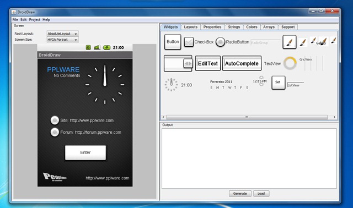353x208 pixels.
Task: Click the PPLWARE title text in preview
Action: click(63, 70)
